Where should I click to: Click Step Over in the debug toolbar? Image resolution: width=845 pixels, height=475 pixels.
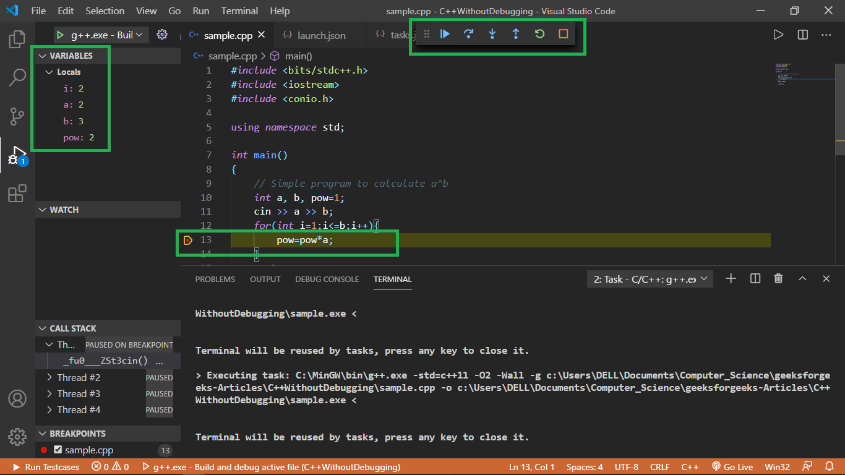[468, 34]
